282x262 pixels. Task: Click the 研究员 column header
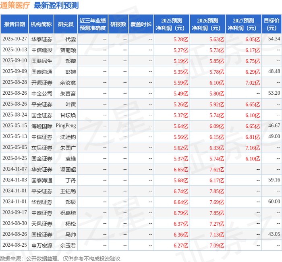click(66, 24)
